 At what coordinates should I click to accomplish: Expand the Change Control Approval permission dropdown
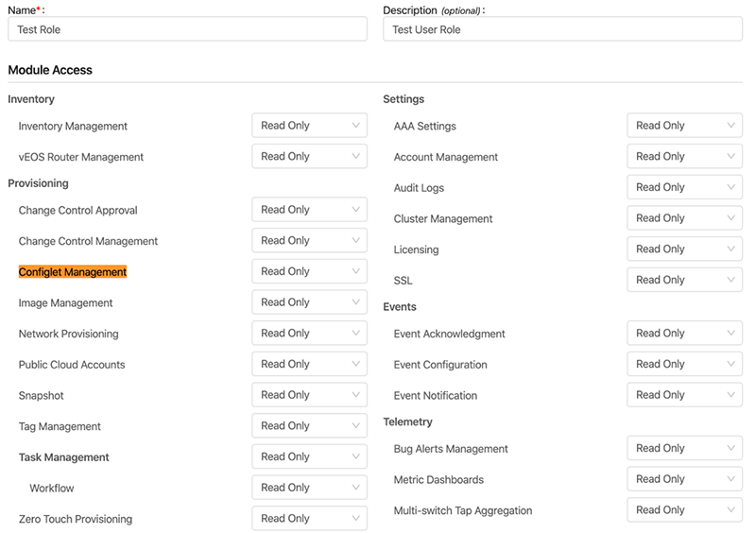click(309, 210)
